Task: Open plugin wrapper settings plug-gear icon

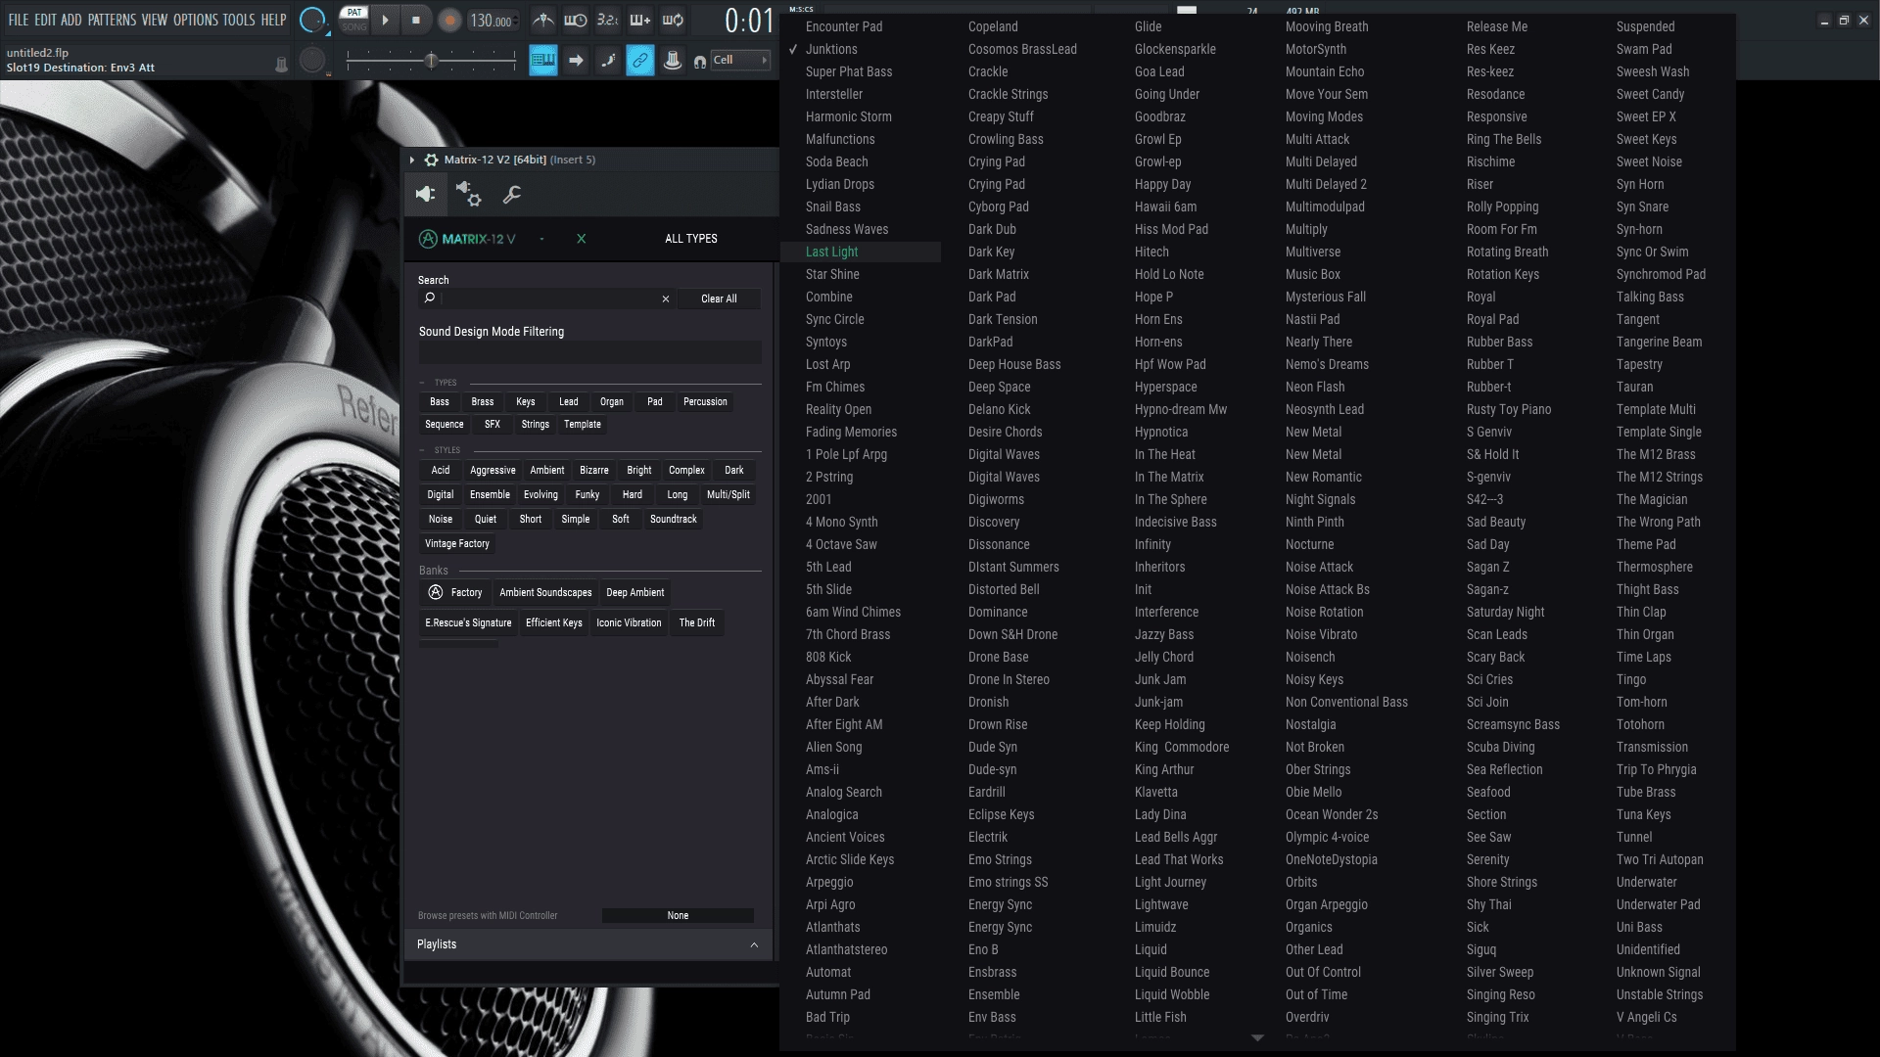Action: point(468,195)
